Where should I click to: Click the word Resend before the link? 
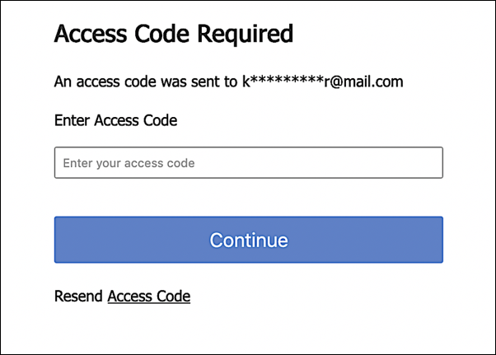pyautogui.click(x=78, y=296)
